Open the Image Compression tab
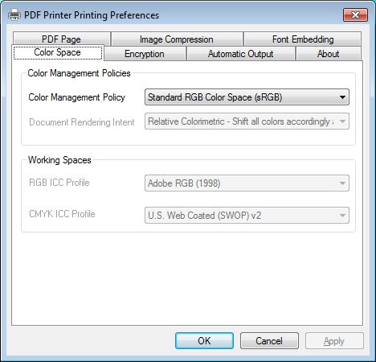Screen dimensions: 376x362 pyautogui.click(x=177, y=39)
